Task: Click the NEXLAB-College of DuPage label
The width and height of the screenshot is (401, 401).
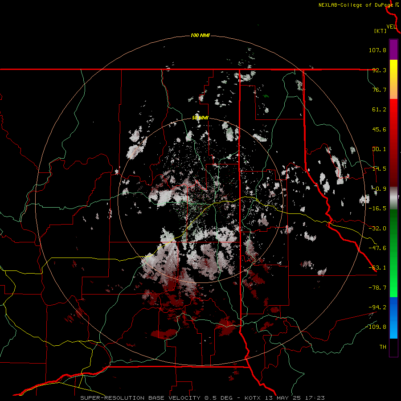Action: coord(356,5)
